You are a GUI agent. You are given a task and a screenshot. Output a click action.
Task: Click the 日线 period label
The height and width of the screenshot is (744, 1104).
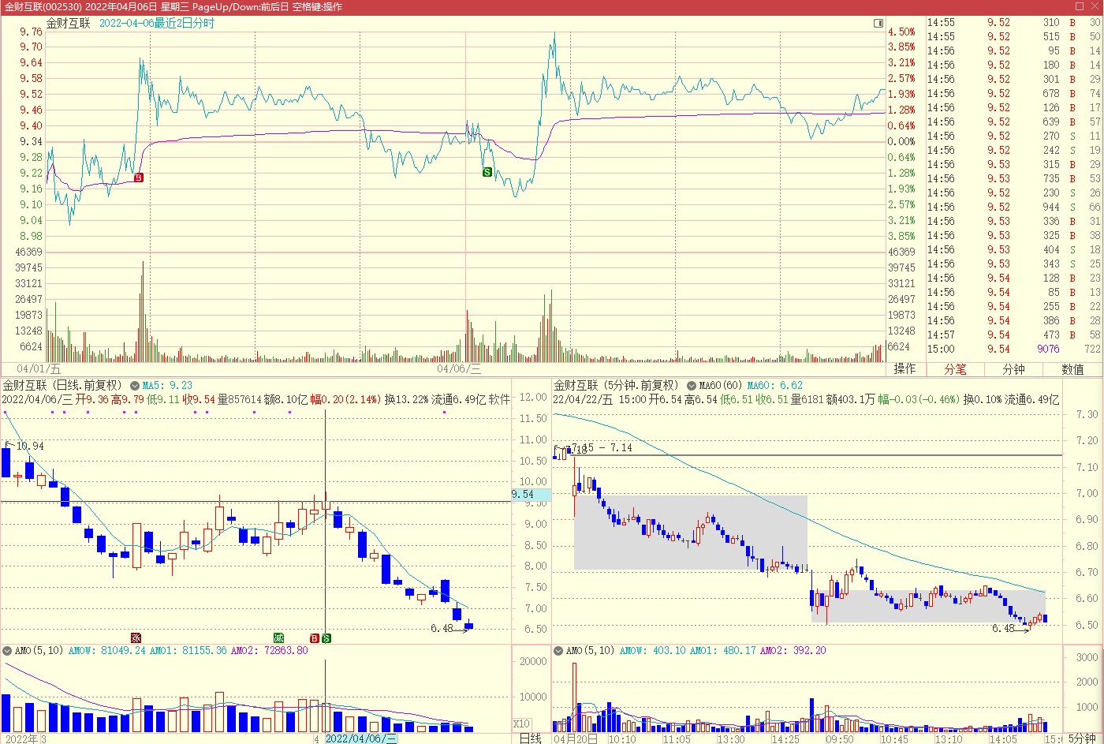point(530,738)
